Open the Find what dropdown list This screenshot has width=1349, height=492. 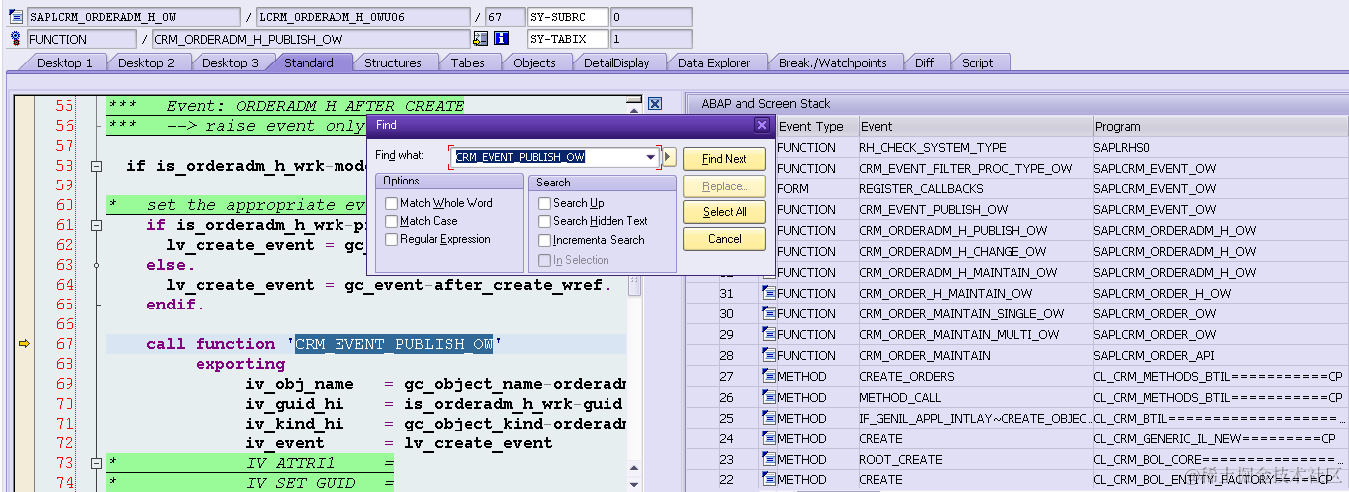[651, 157]
